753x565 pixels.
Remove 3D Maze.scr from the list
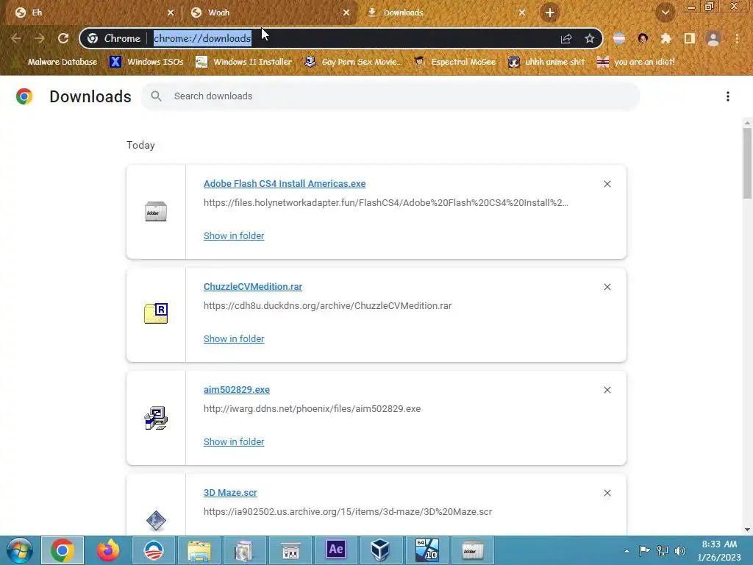point(607,493)
